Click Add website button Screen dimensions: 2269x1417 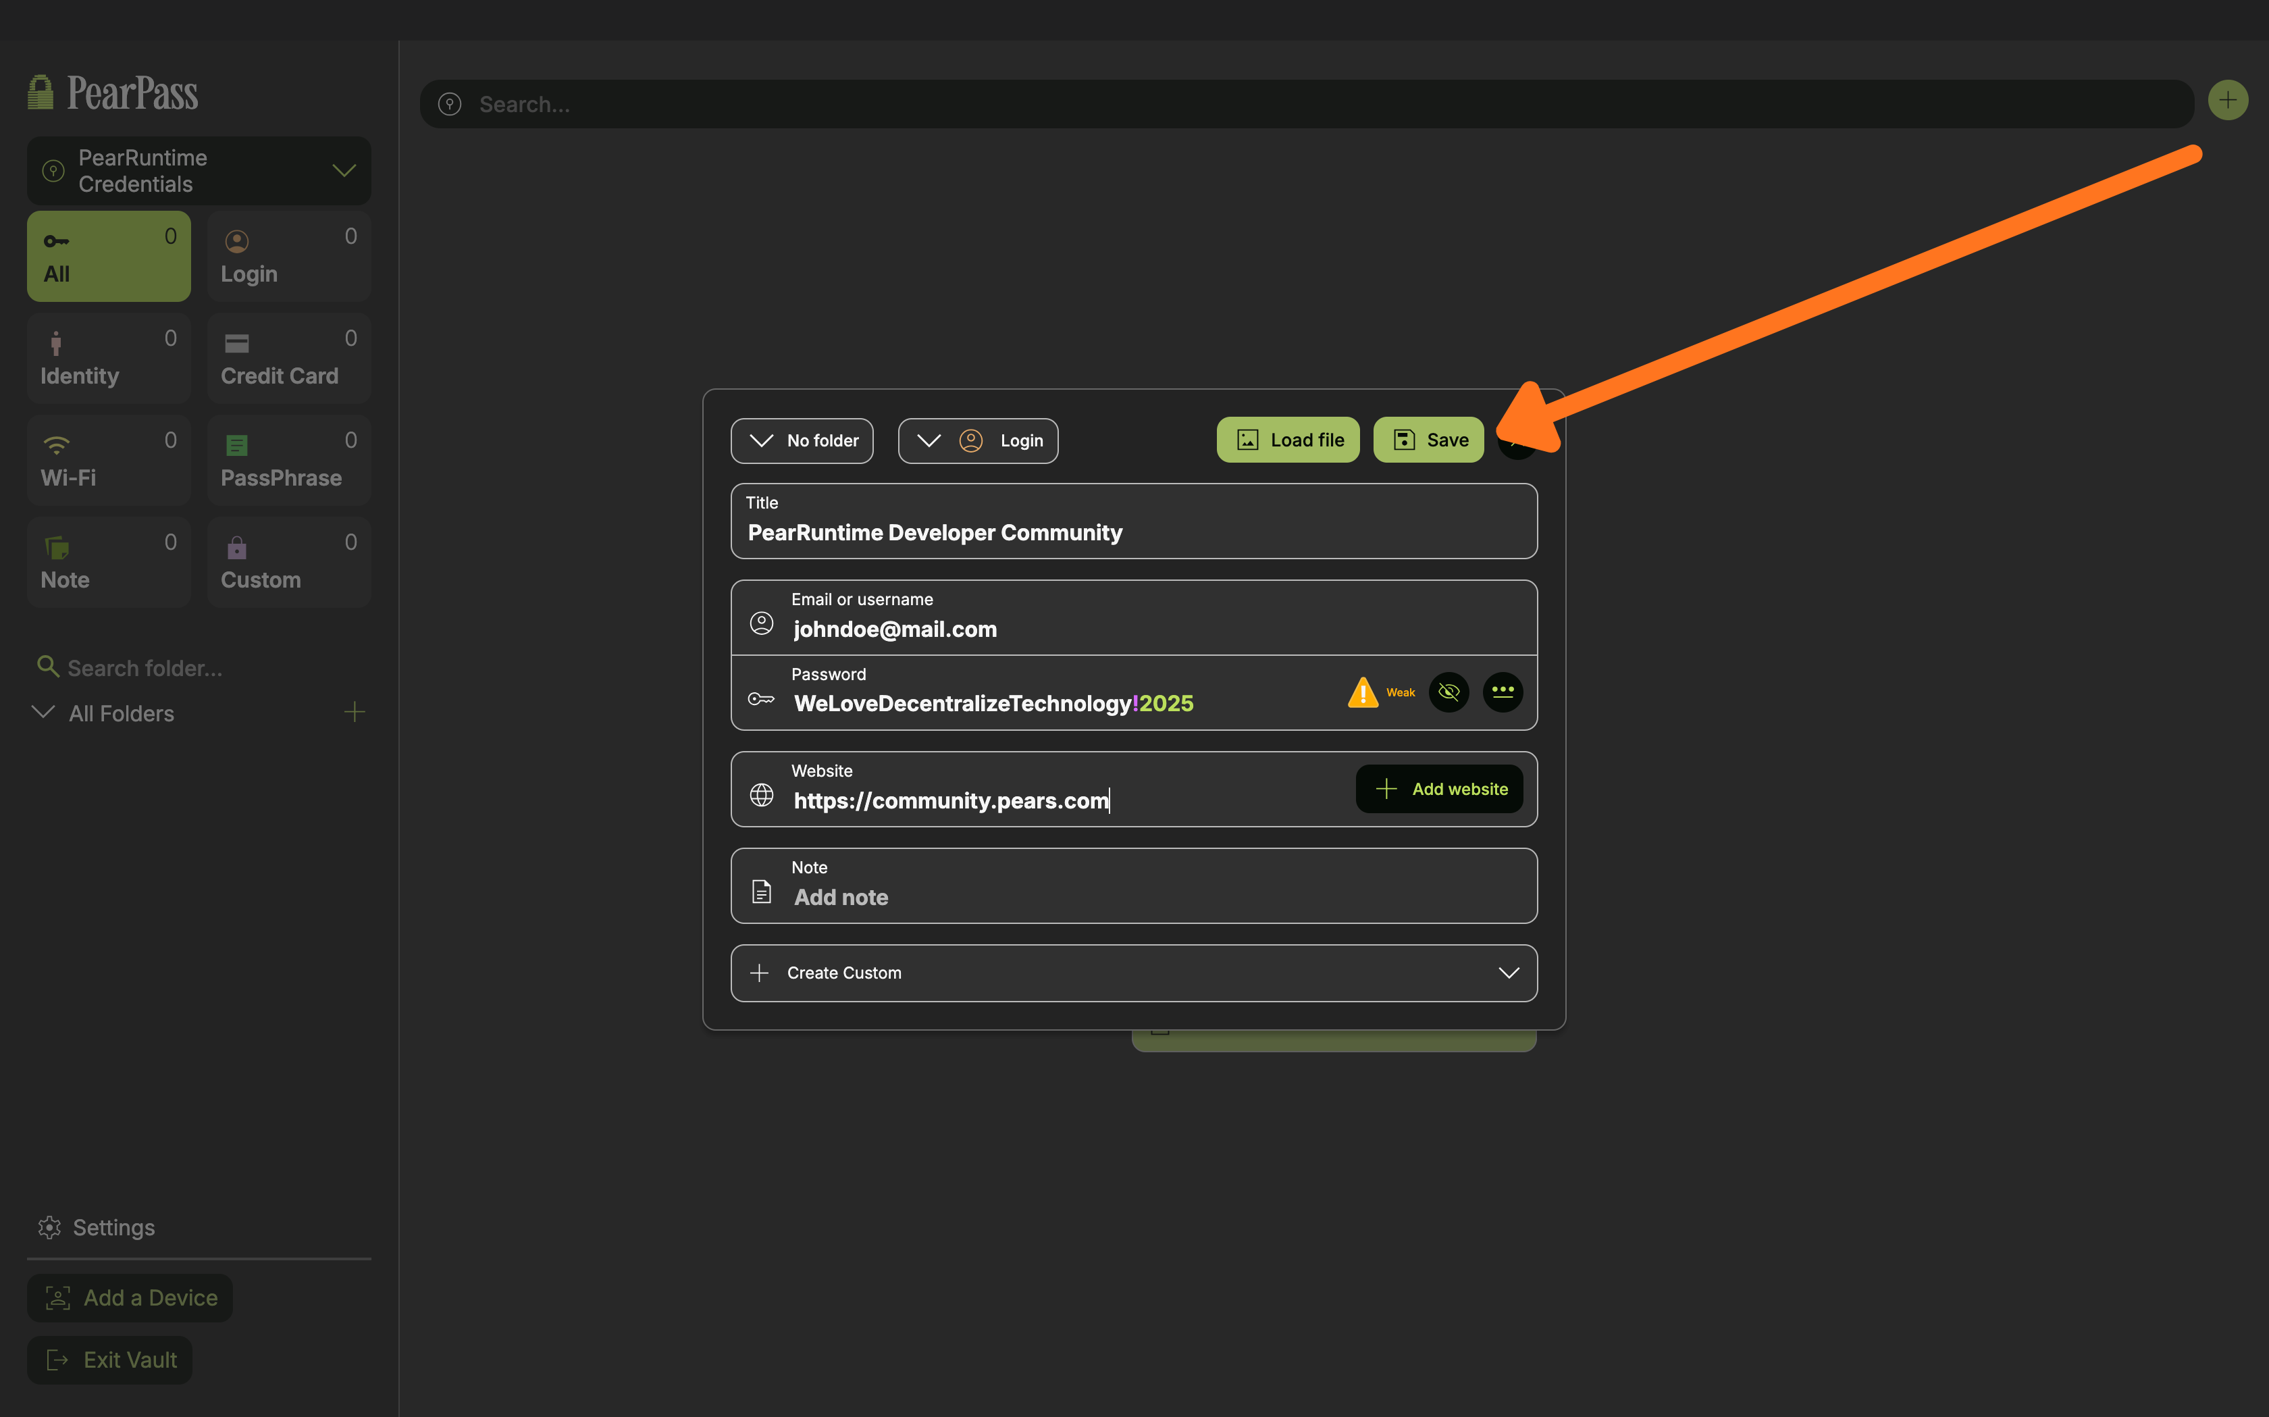pos(1439,789)
